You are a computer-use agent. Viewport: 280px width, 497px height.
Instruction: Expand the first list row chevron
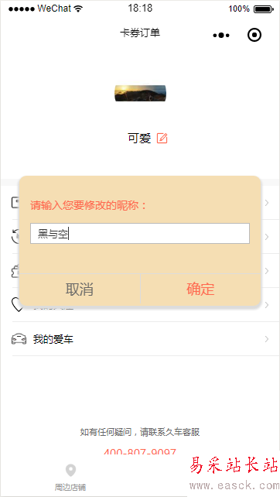click(x=267, y=203)
